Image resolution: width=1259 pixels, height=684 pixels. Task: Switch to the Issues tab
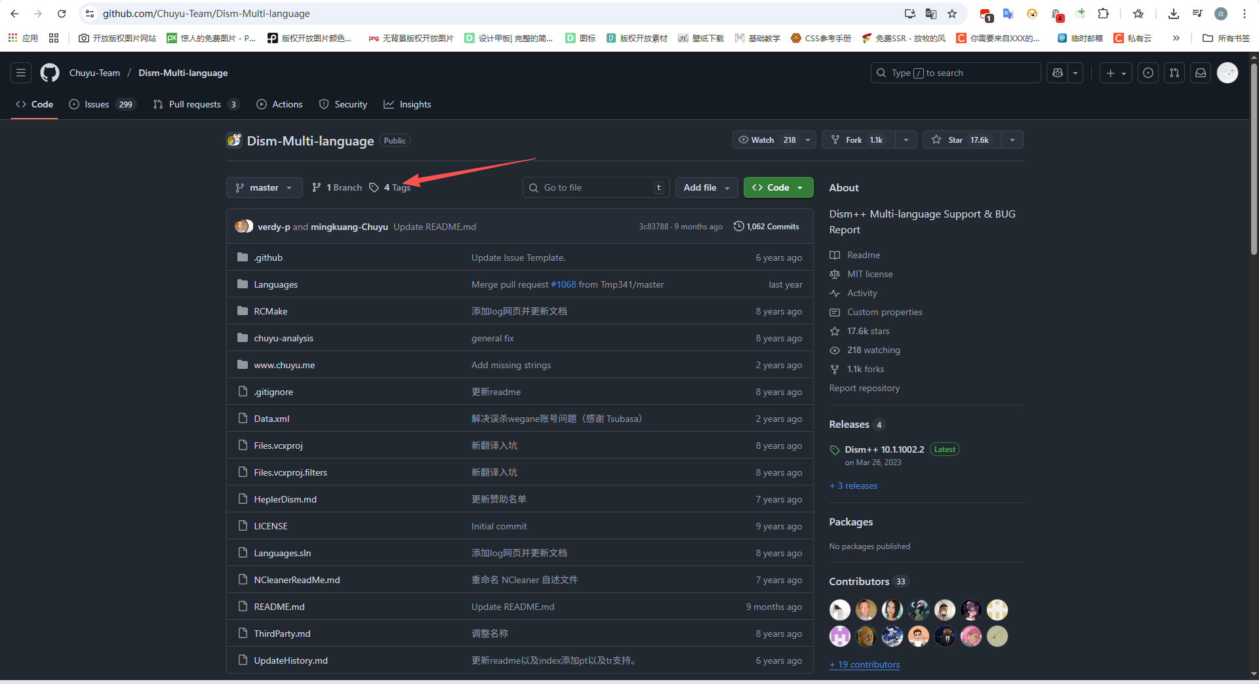96,104
